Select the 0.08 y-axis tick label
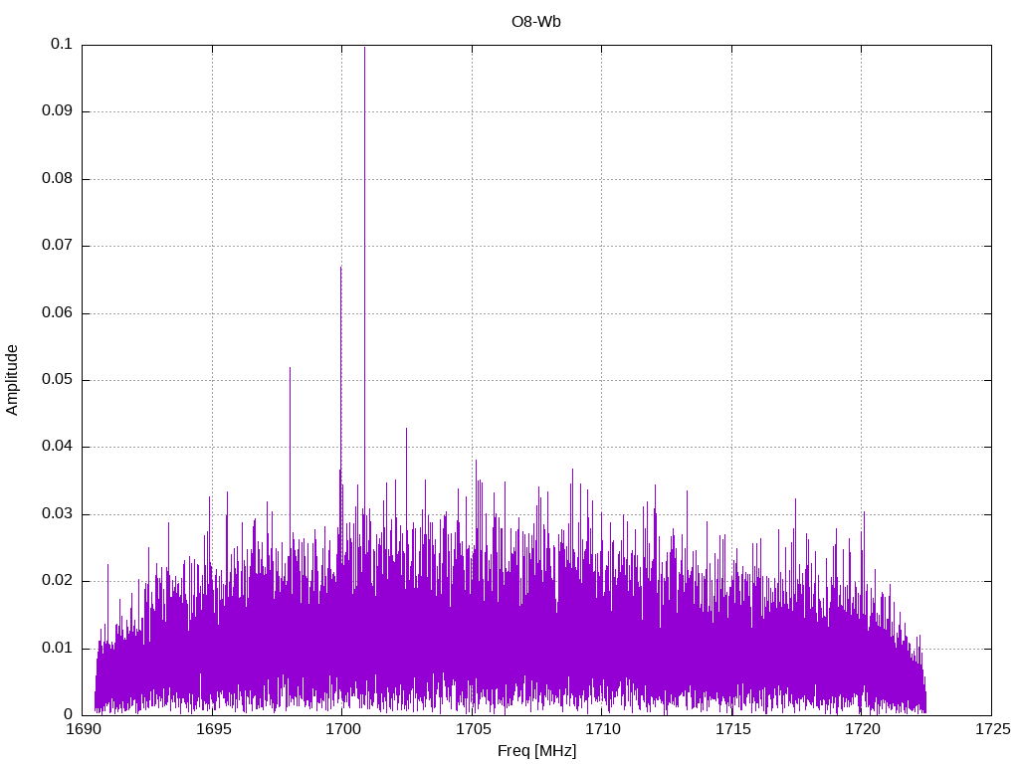The height and width of the screenshot is (764, 1019). (57, 179)
